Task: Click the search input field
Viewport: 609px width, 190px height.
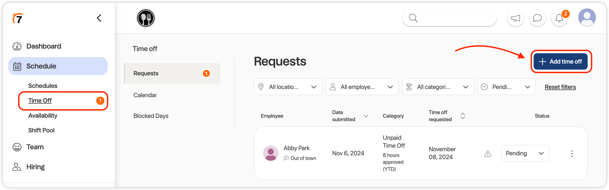Action: click(x=452, y=18)
